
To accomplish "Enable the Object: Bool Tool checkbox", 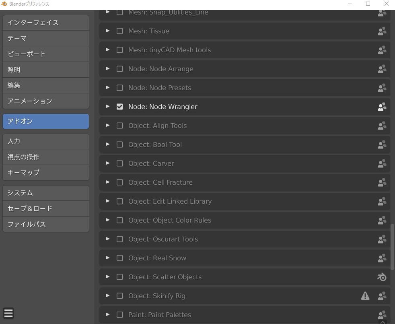I will coord(119,144).
